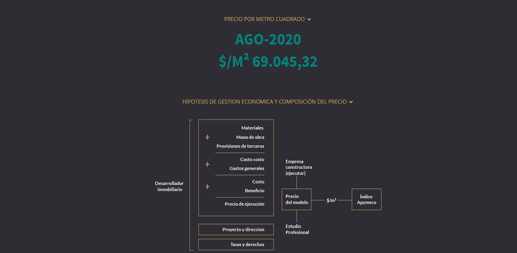
Task: Click the Empresa constructora (ejecutor) label
Action: pos(299,167)
